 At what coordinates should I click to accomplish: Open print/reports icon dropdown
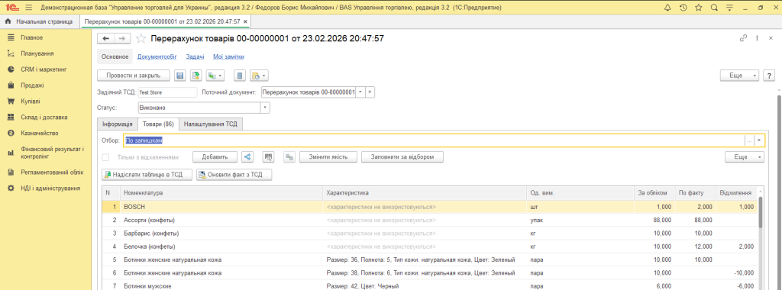point(260,76)
